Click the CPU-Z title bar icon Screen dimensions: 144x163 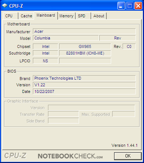coord(5,6)
